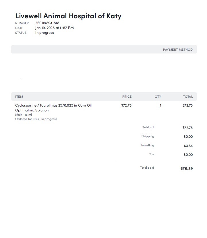Select the order number 2601198941818
The height and width of the screenshot is (238, 207).
click(x=47, y=23)
